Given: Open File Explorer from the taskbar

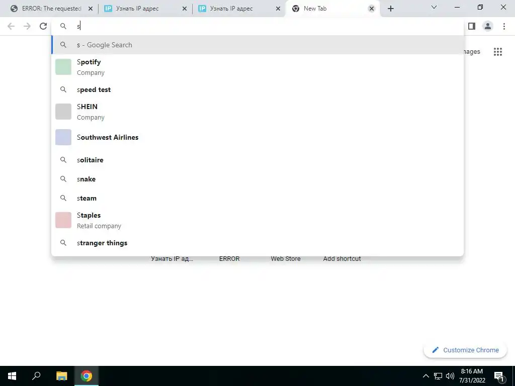Looking at the screenshot, I should pos(61,376).
